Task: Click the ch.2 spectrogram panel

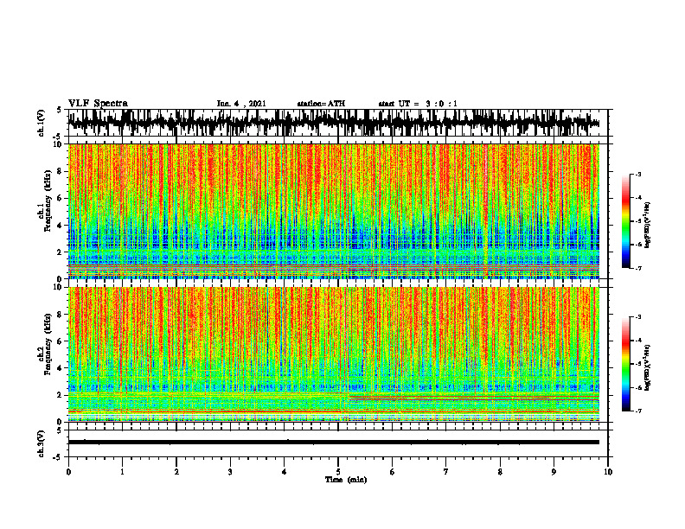Action: [333, 354]
